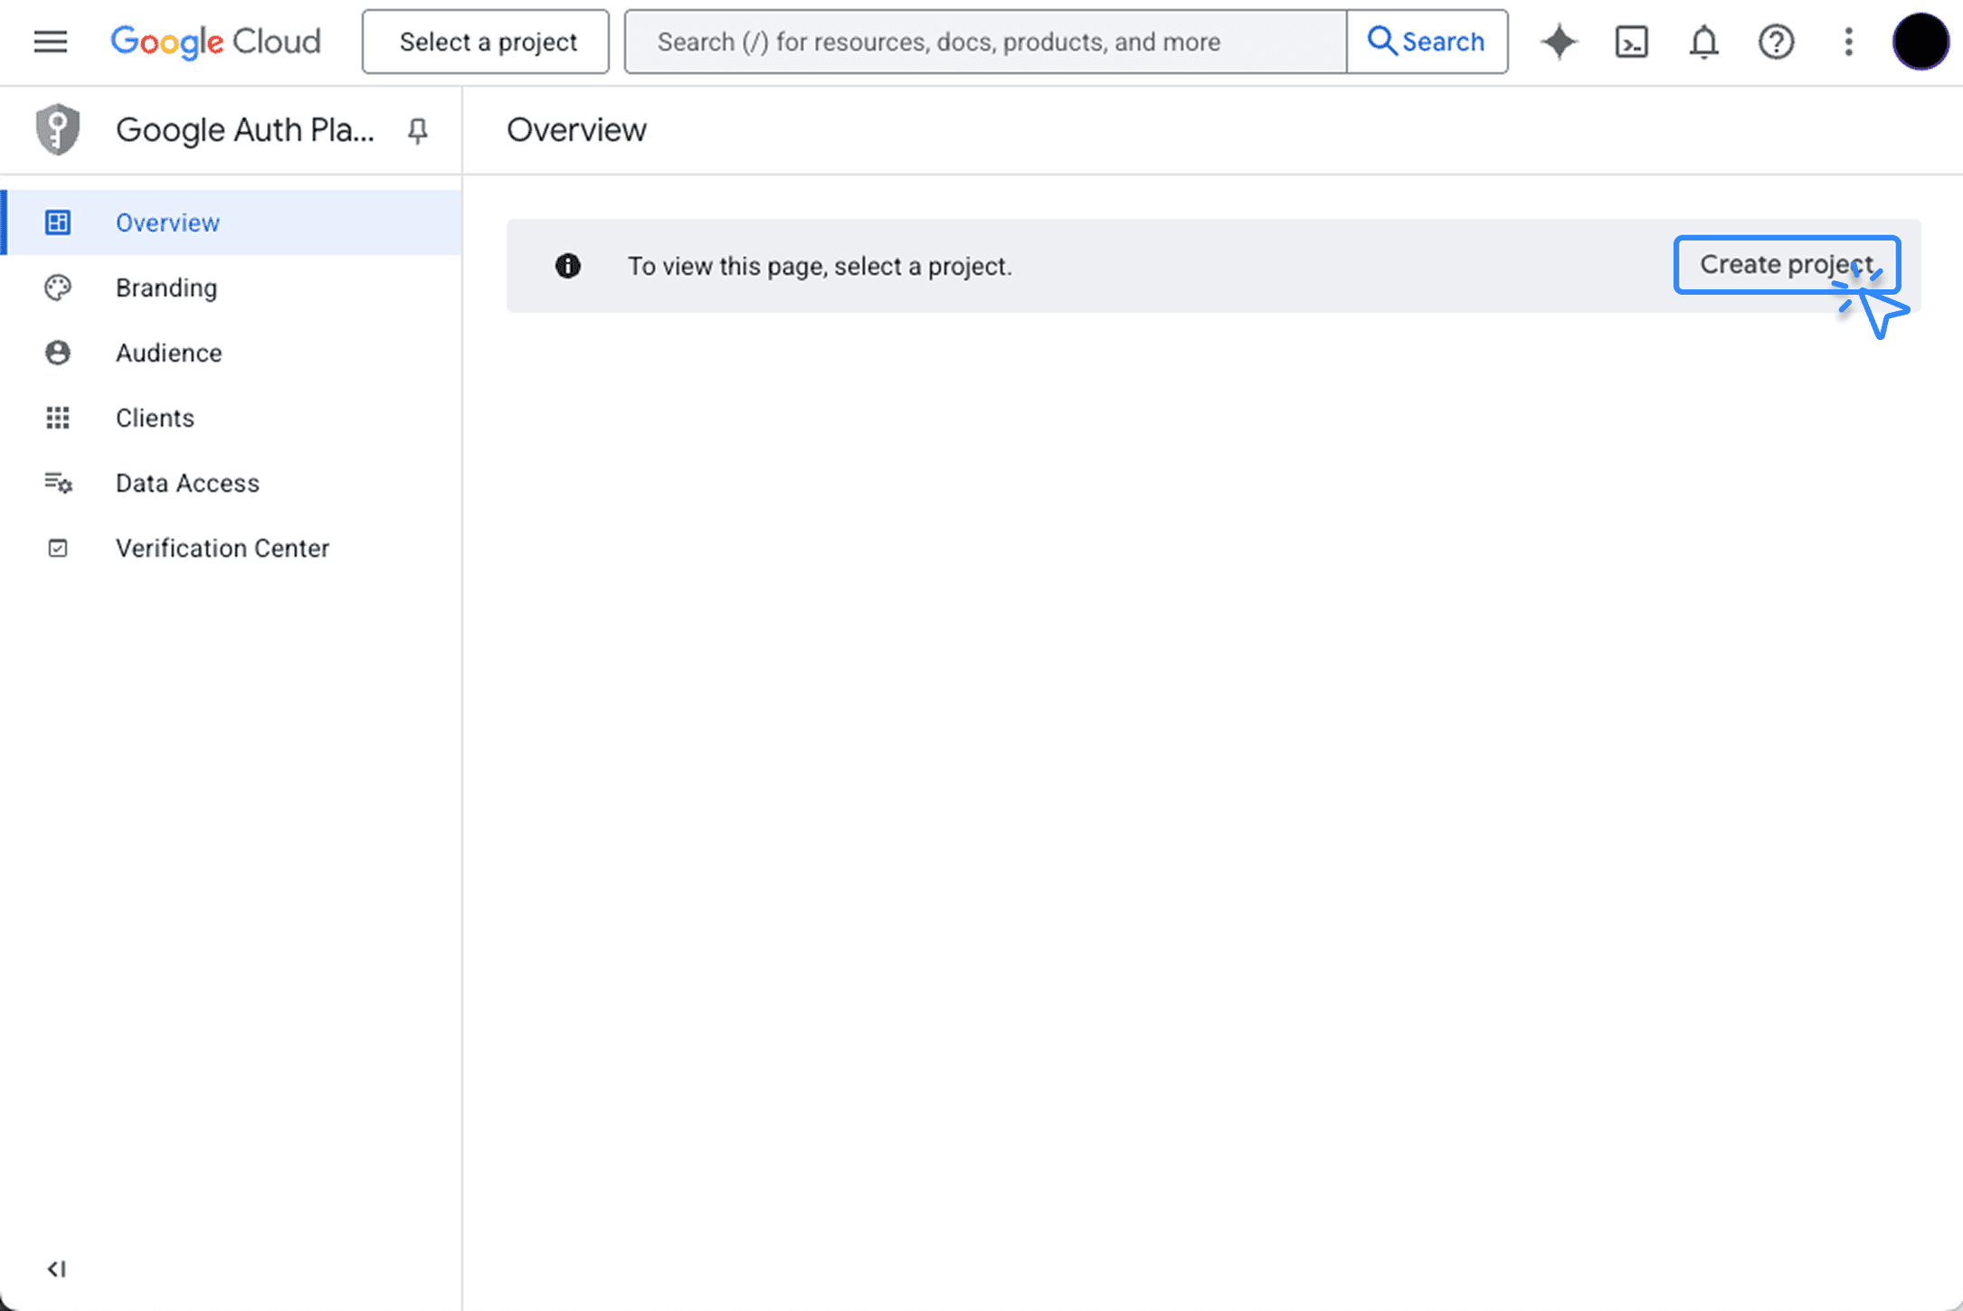
Task: Open Verification Center
Action: click(x=222, y=548)
